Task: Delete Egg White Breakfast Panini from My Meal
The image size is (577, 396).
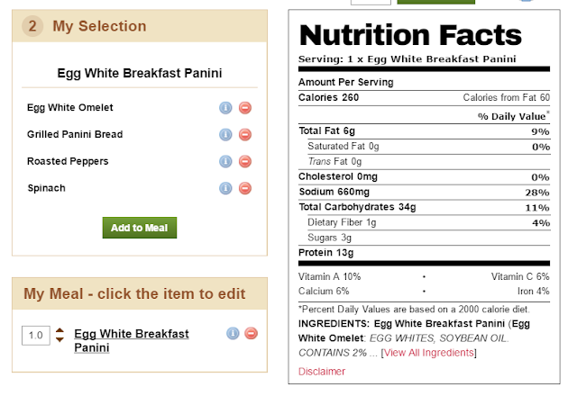Action: click(251, 334)
